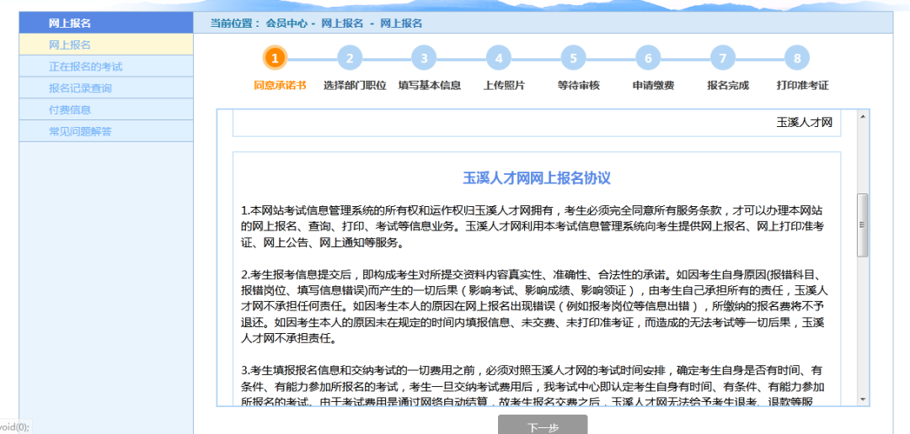This screenshot has width=910, height=434.
Task: Click step 8 circle for 打印准考证
Action: [797, 58]
